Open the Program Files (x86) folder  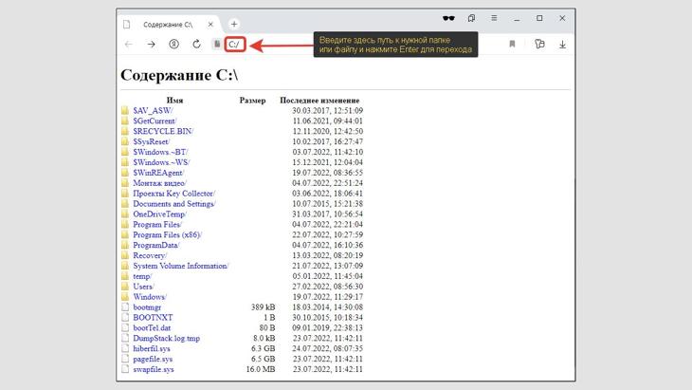point(167,235)
